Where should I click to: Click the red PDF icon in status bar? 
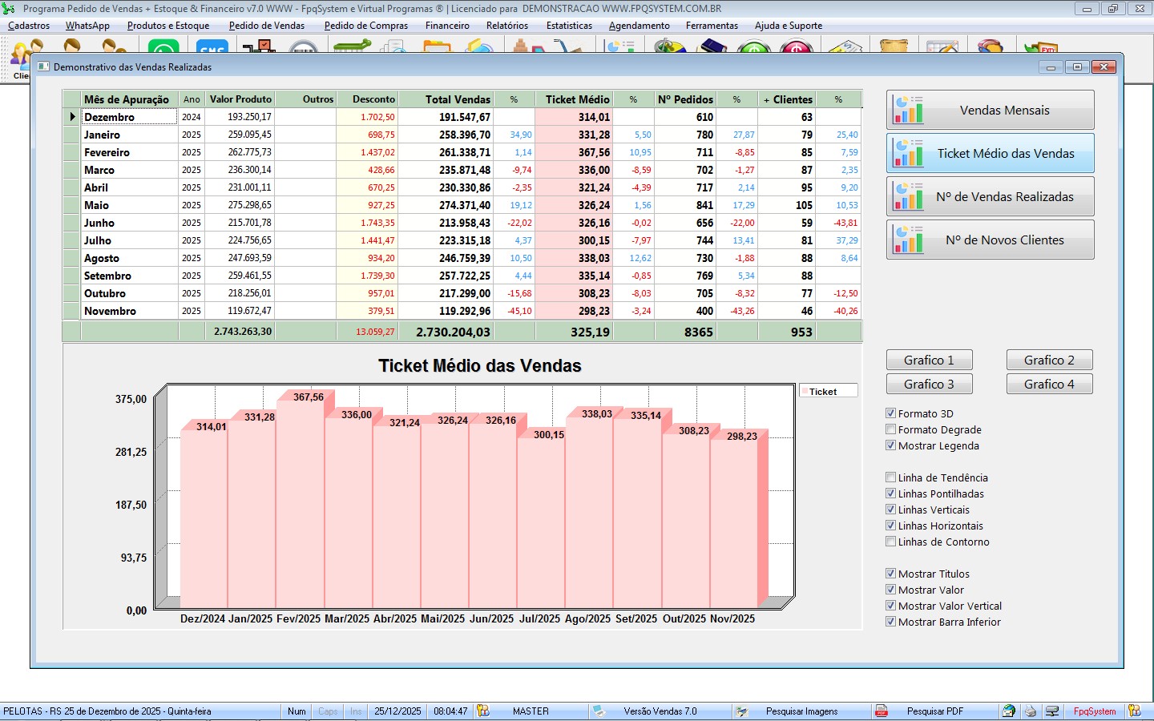882,711
